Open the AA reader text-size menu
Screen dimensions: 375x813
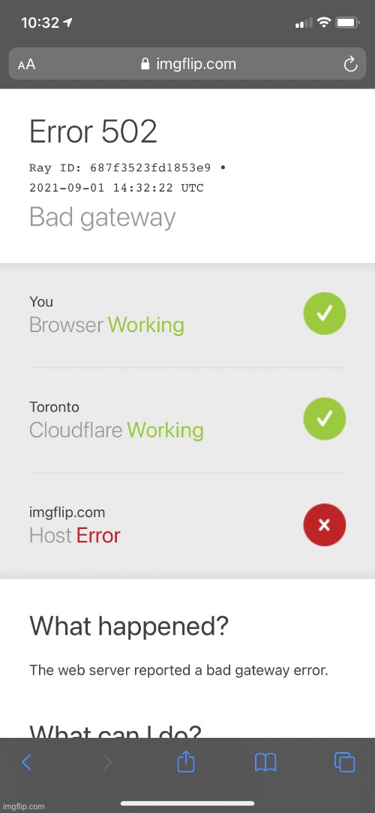click(26, 65)
